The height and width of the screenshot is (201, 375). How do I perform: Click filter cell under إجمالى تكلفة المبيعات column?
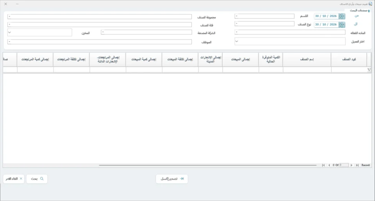[180, 70]
